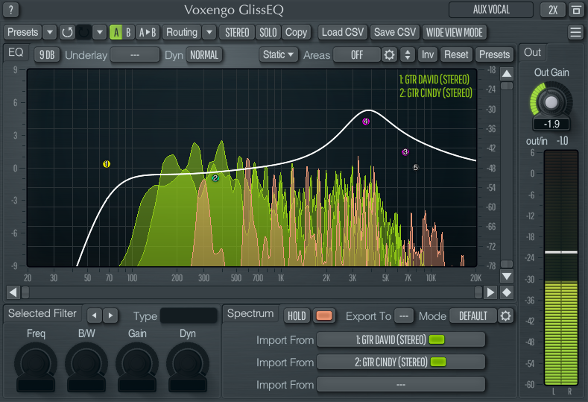Image resolution: width=588 pixels, height=402 pixels.
Task: Click the 9 DB range button
Action: pyautogui.click(x=47, y=54)
